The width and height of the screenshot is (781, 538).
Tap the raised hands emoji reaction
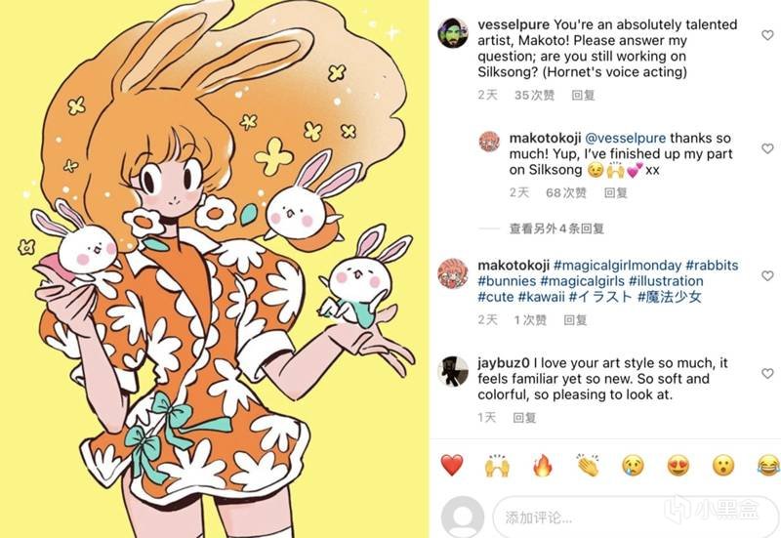497,466
